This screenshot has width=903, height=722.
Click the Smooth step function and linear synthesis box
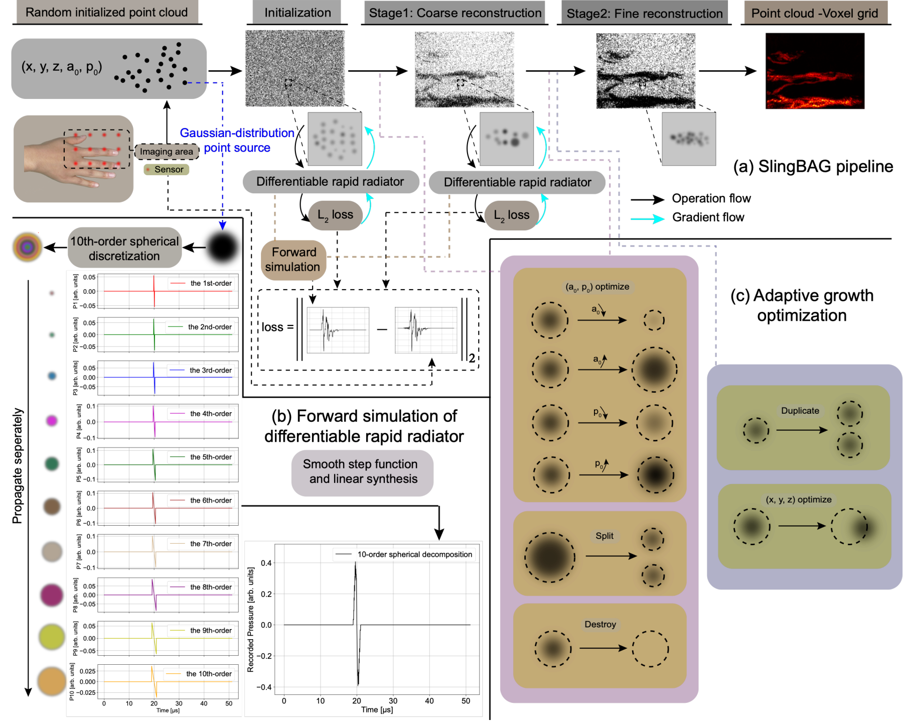(x=362, y=472)
